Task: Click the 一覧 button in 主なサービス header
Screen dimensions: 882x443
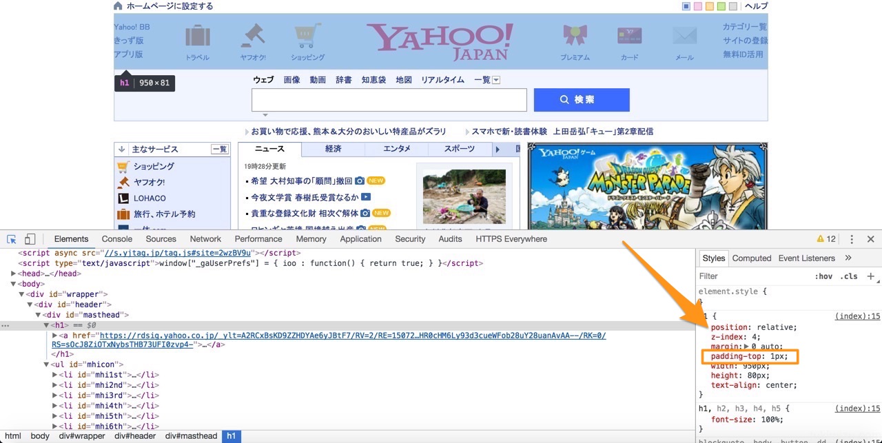Action: [x=219, y=150]
